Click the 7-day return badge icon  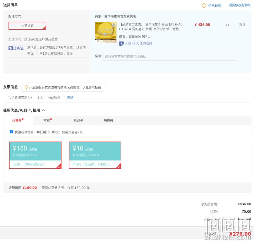(121, 43)
